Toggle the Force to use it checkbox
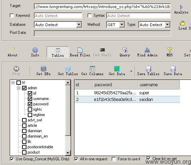191x165 pixels. (x=114, y=159)
